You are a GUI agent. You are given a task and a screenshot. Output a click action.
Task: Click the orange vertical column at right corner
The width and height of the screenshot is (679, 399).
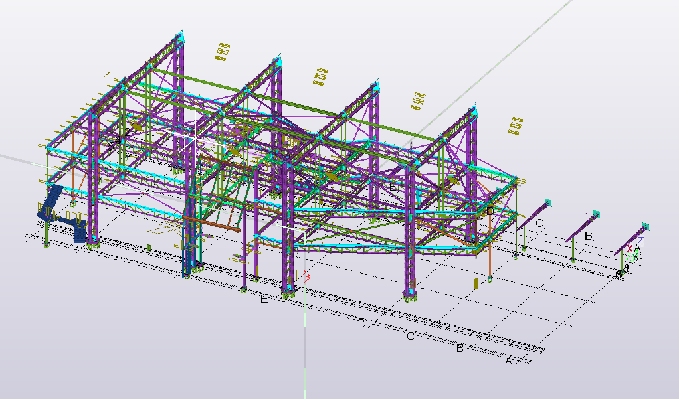(490, 252)
